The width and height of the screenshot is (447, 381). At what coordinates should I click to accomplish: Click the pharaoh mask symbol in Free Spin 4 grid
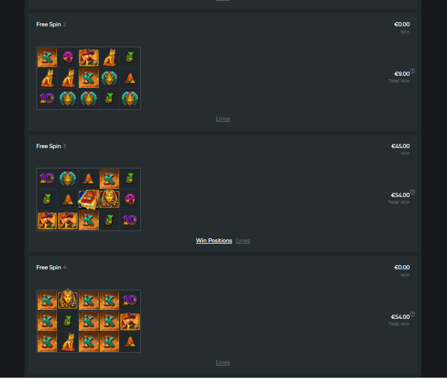point(68,300)
